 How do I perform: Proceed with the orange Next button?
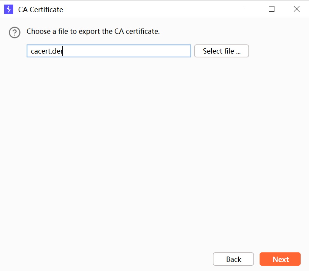[x=280, y=259]
